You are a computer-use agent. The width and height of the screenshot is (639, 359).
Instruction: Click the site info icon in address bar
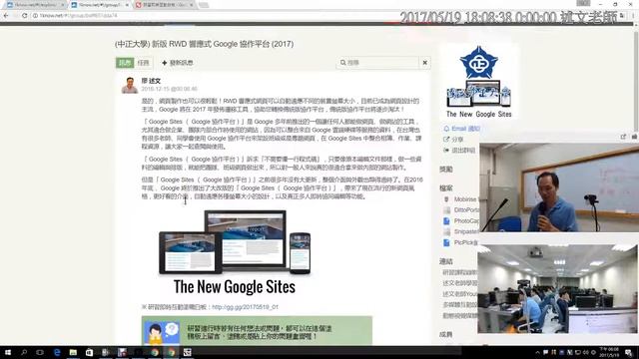coord(36,16)
